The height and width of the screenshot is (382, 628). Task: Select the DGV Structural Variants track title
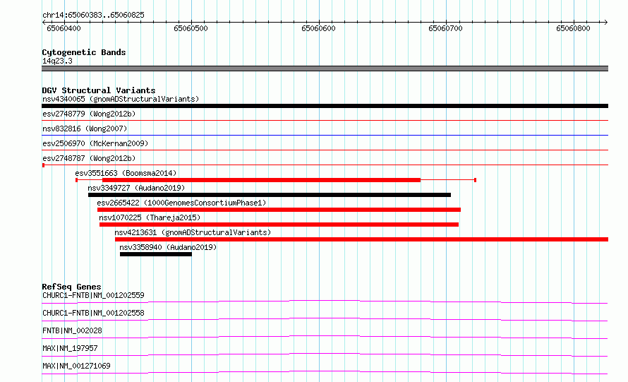coord(99,90)
